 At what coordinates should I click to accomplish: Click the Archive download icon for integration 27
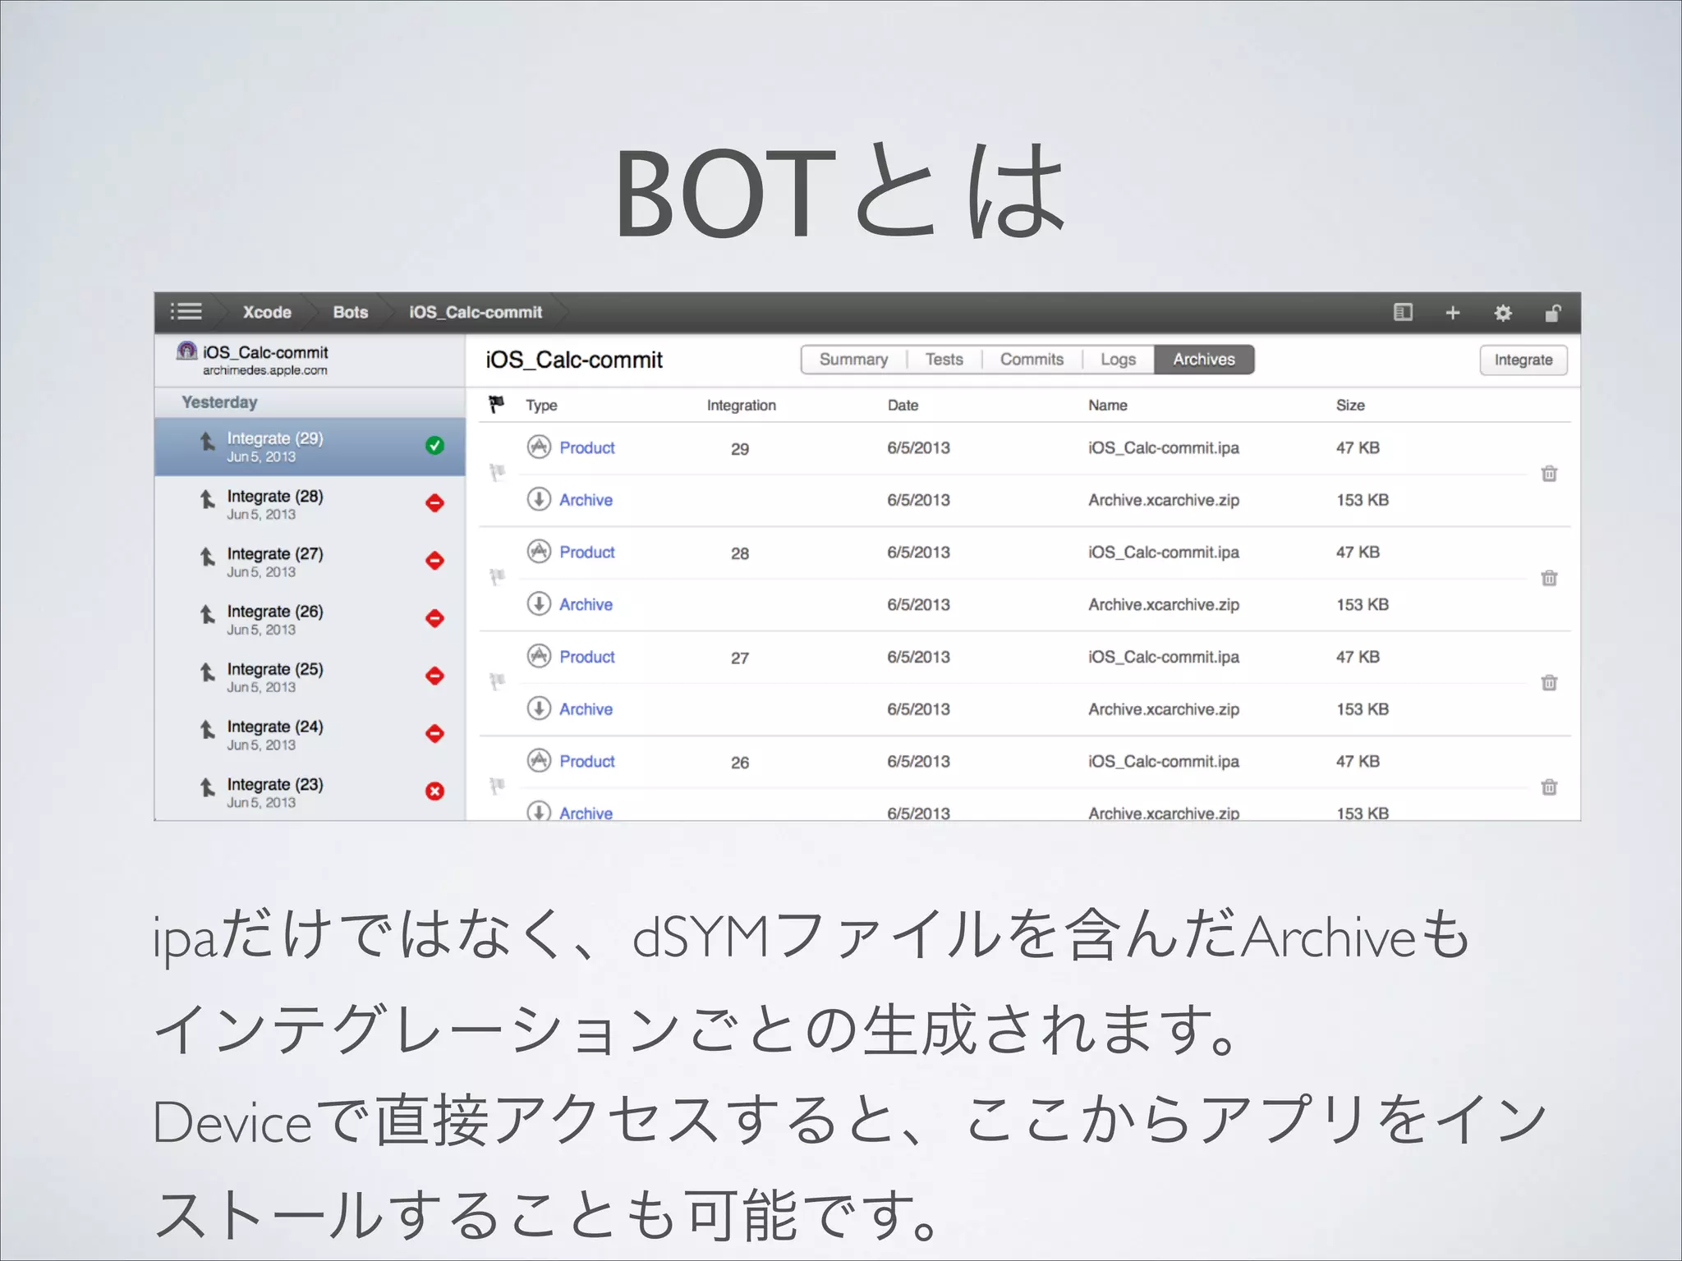(539, 708)
